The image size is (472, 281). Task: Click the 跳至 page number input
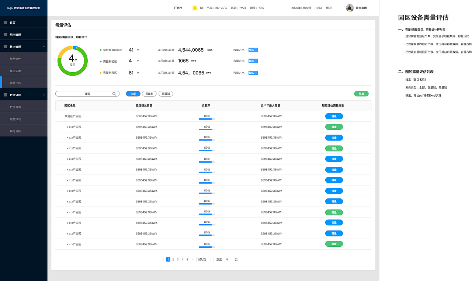(x=229, y=260)
